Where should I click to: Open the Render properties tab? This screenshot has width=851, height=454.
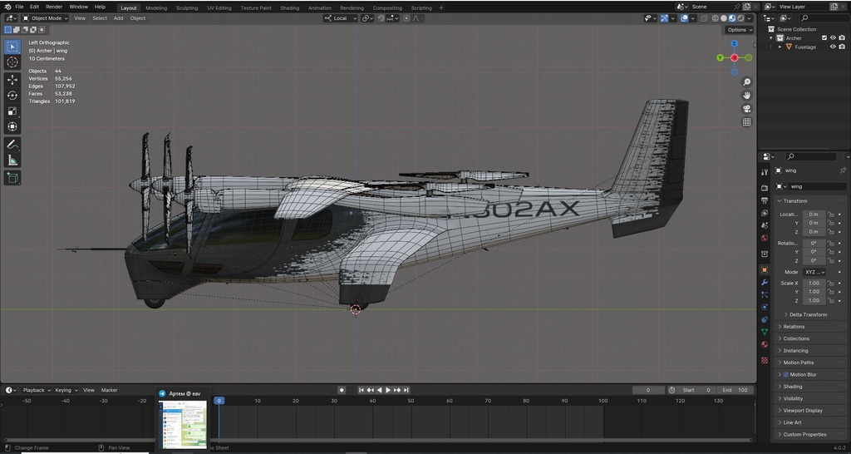coord(765,188)
